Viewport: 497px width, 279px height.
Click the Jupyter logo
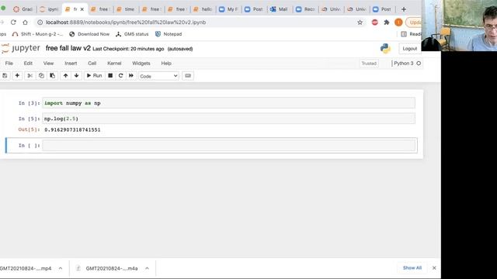click(21, 48)
